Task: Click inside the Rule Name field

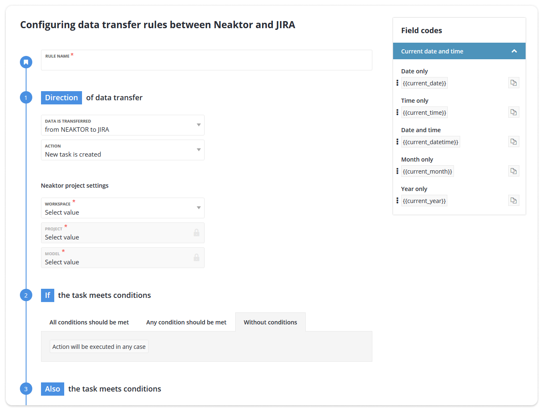Action: (x=166, y=63)
